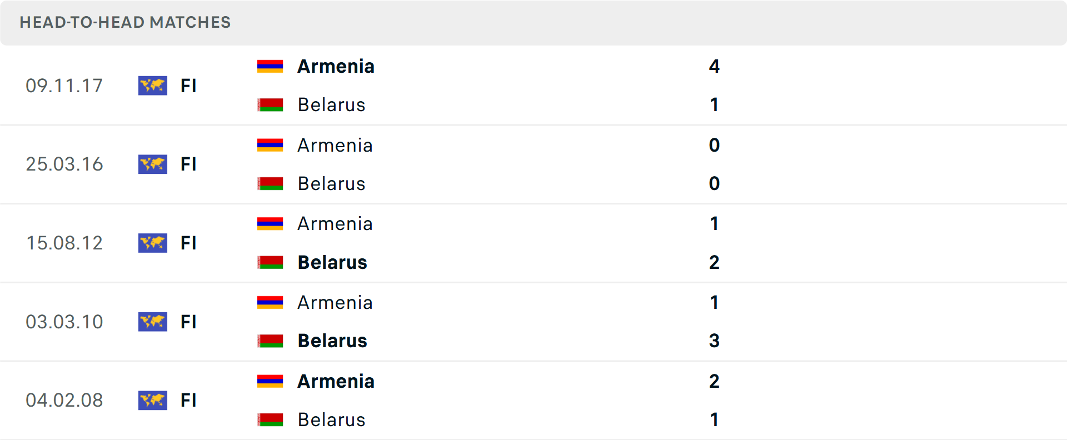Open the bold Belarus link in the 03.03.10 match
Image resolution: width=1067 pixels, height=440 pixels.
click(x=332, y=341)
